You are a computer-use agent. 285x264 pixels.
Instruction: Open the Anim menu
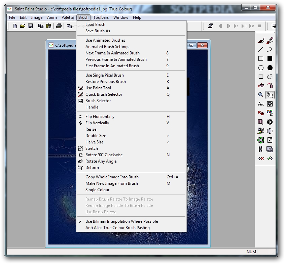click(x=52, y=17)
